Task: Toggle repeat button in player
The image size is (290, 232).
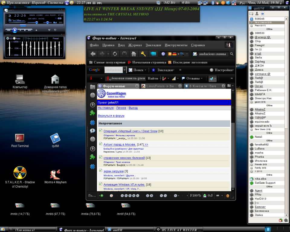Action: tap(55, 30)
